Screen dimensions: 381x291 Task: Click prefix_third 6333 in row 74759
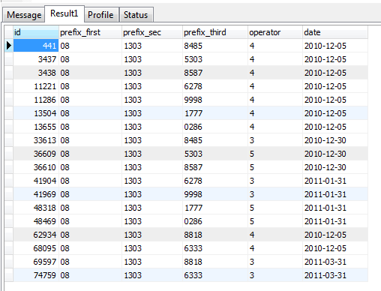coord(215,275)
